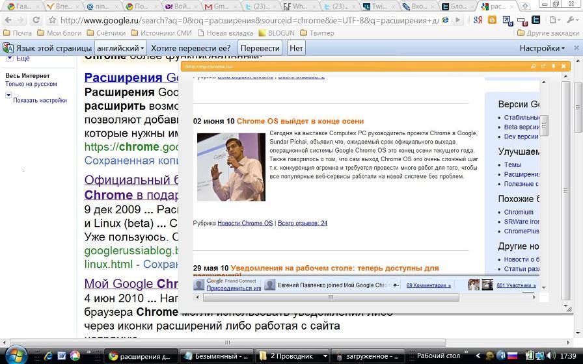Open Всего отзывов: 24 link
The height and width of the screenshot is (364, 583).
pyautogui.click(x=303, y=223)
